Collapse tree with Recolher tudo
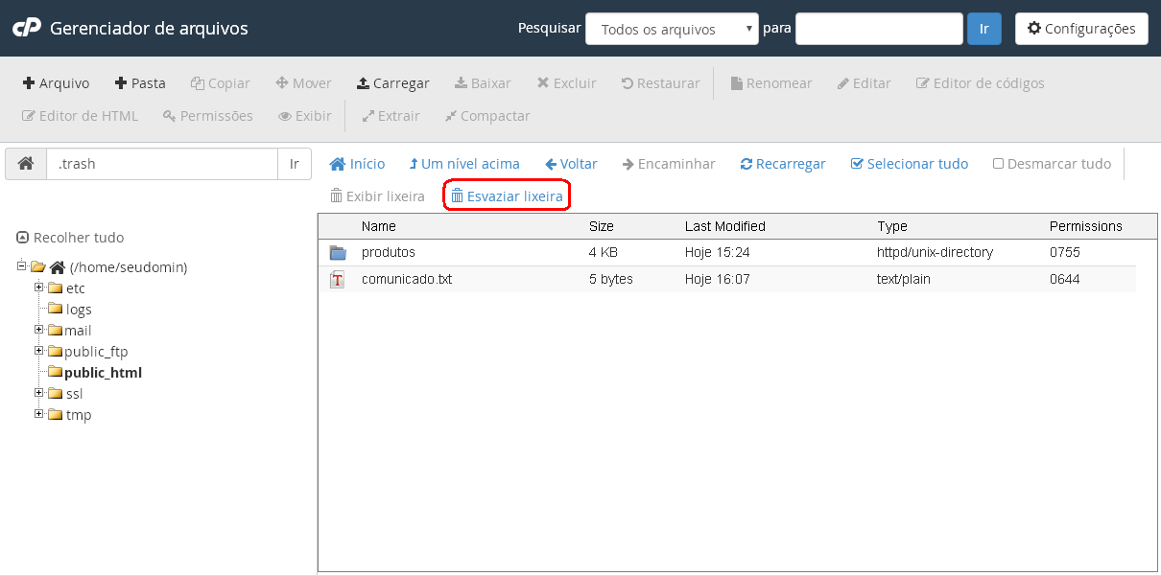The width and height of the screenshot is (1161, 576). pos(71,238)
